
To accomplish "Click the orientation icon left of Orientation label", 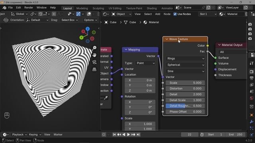I will pyautogui.click(x=6, y=20).
